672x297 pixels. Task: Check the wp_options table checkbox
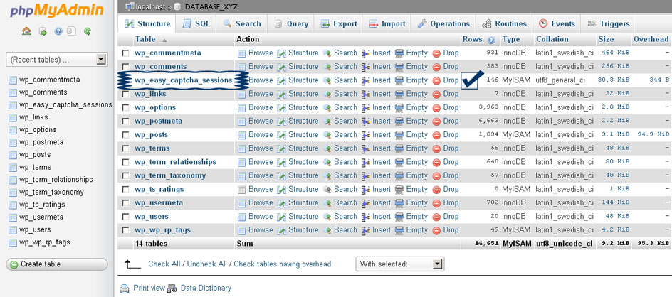click(125, 107)
